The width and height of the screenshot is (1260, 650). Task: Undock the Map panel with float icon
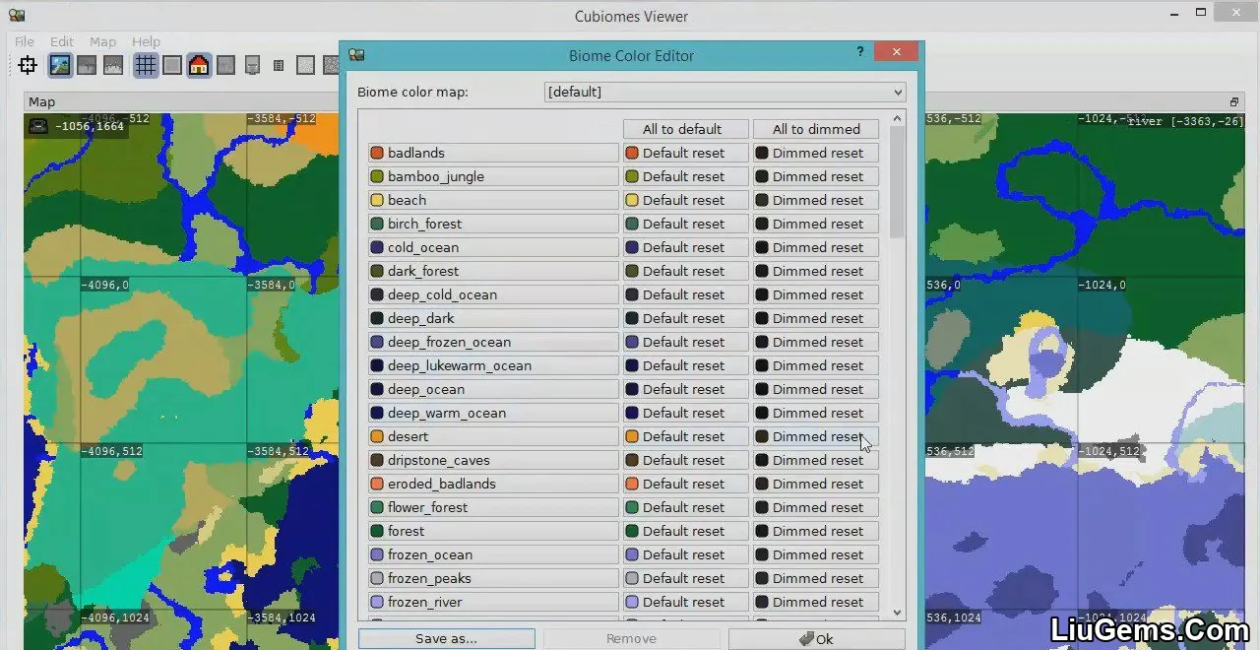(1234, 102)
